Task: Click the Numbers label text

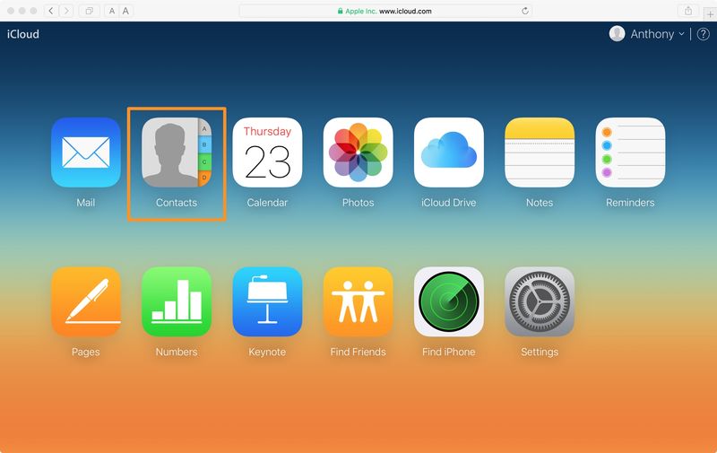Action: (177, 352)
